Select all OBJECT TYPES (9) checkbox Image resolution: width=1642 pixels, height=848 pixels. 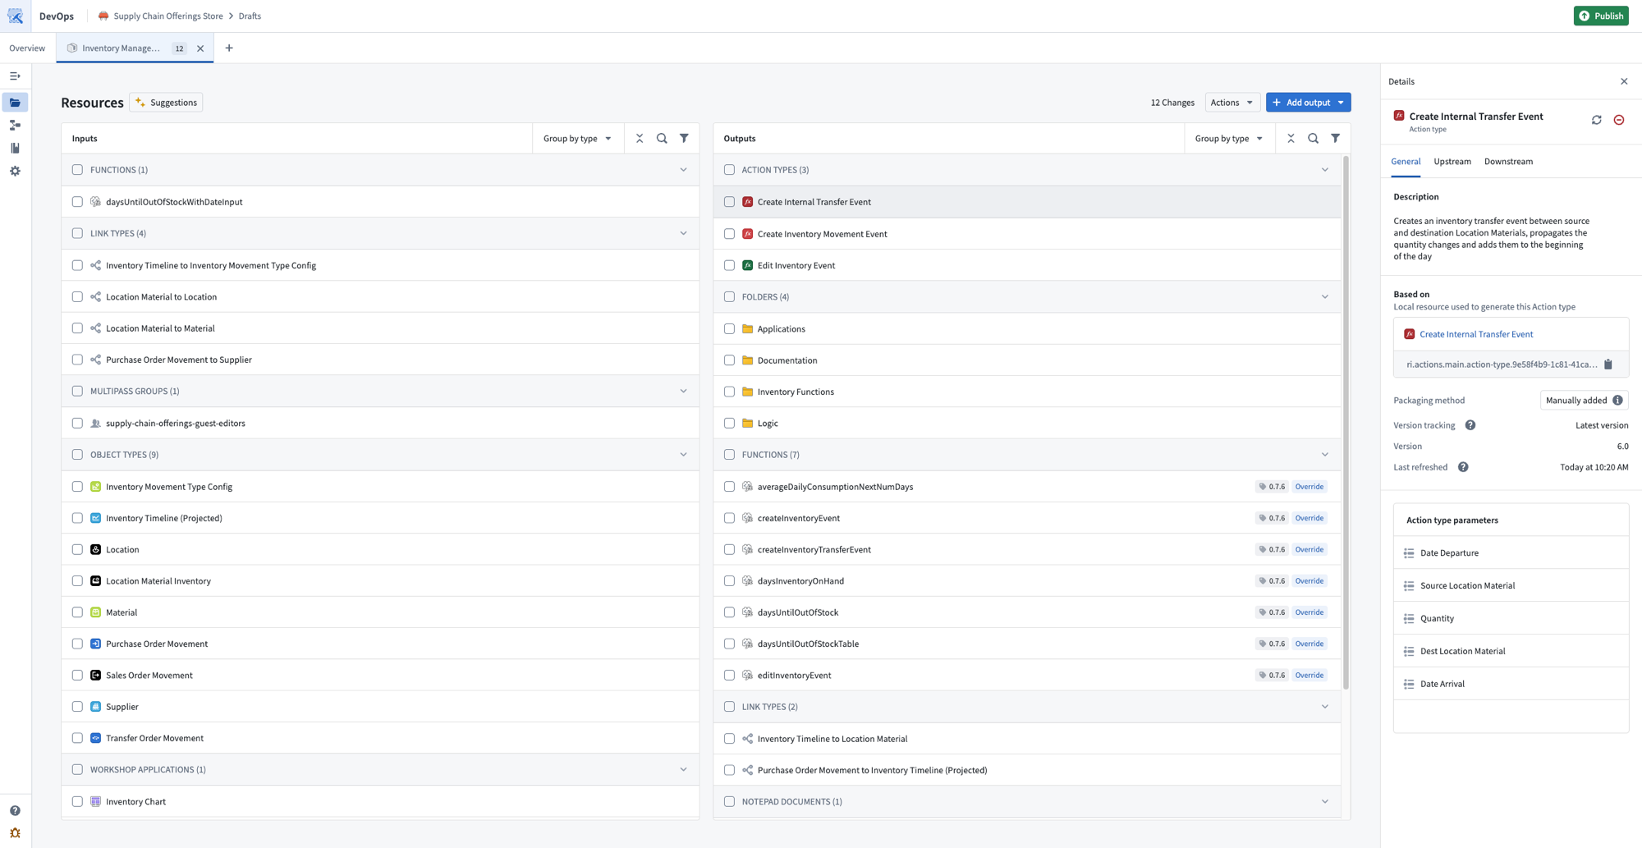click(x=77, y=455)
